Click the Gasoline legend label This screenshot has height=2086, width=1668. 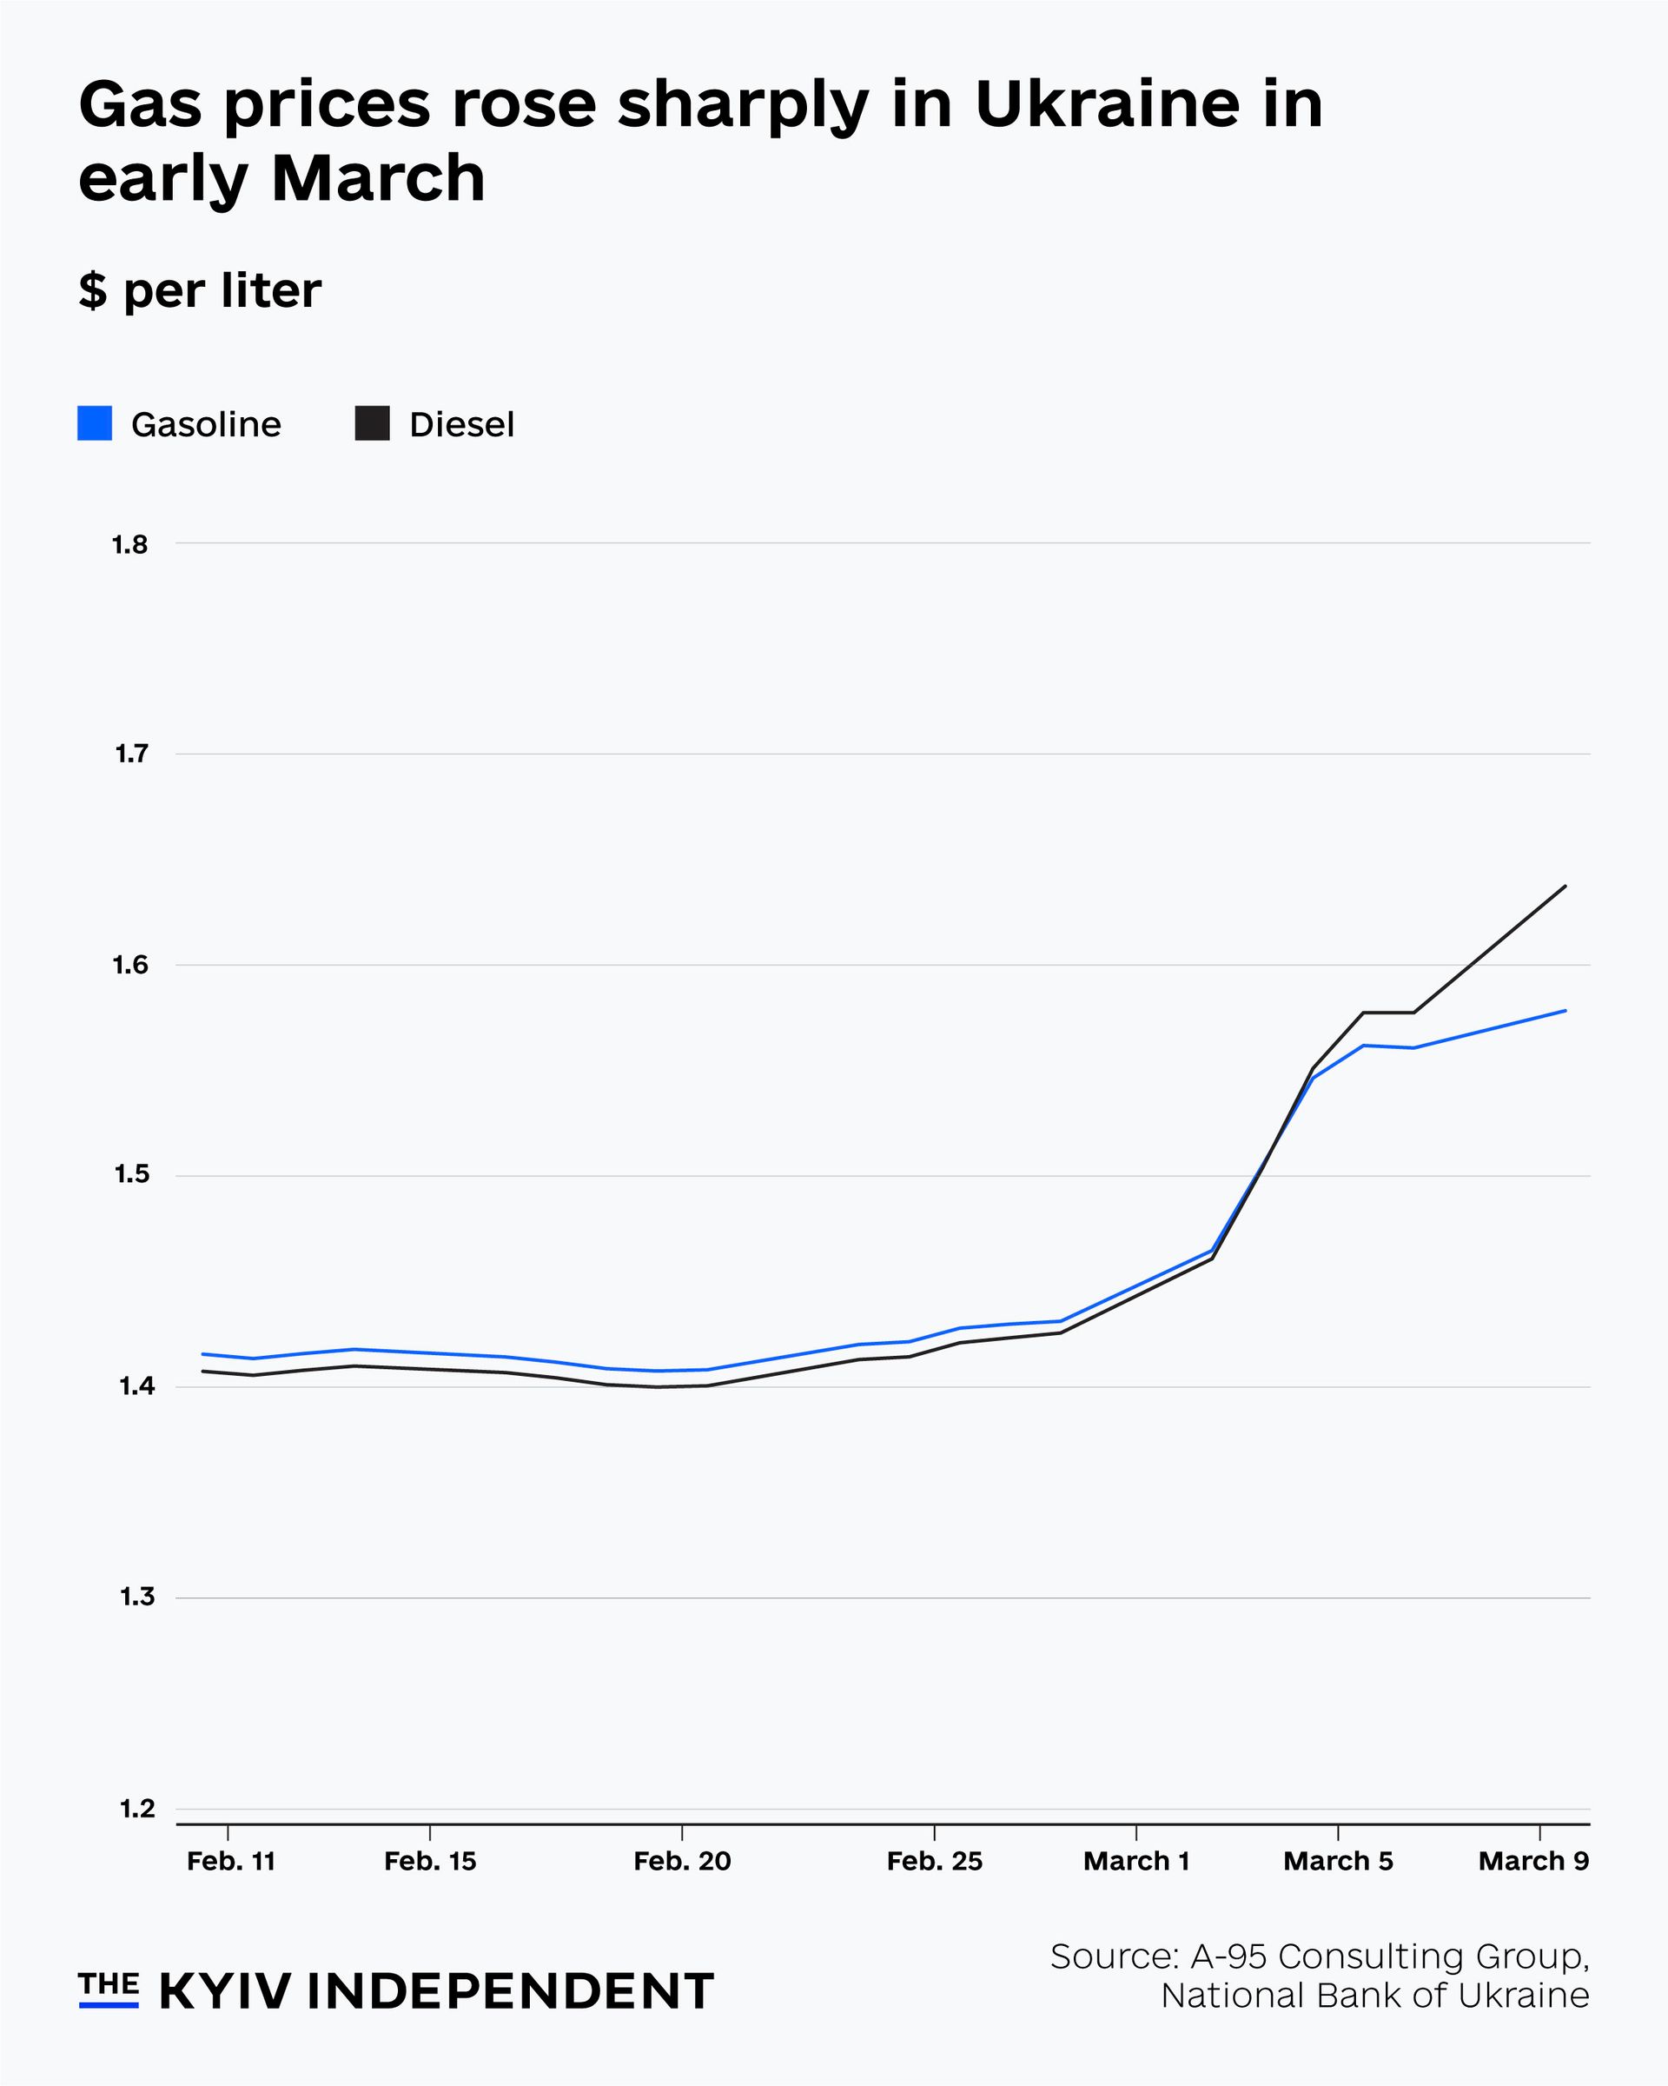(x=206, y=425)
